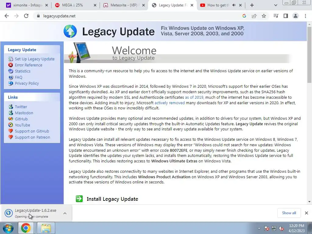312x234 pixels.
Task: Open a new browser tab
Action: click(x=252, y=5)
